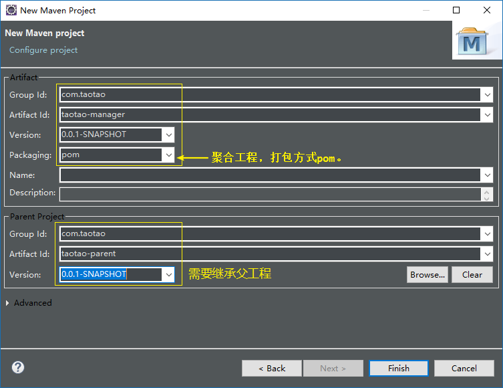The height and width of the screenshot is (388, 503).
Task: Click the Description scrollbar down arrow
Action: tap(487, 198)
